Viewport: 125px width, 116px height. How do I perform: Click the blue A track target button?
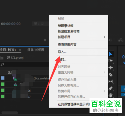(x=123, y=95)
